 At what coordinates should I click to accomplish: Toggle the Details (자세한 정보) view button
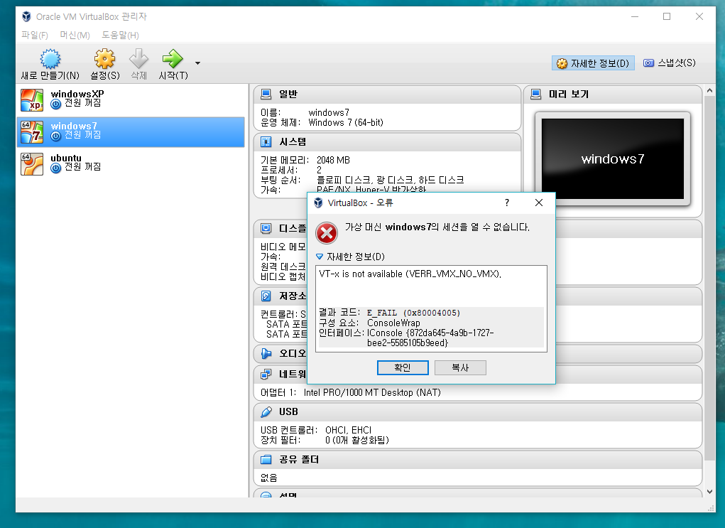coord(593,63)
